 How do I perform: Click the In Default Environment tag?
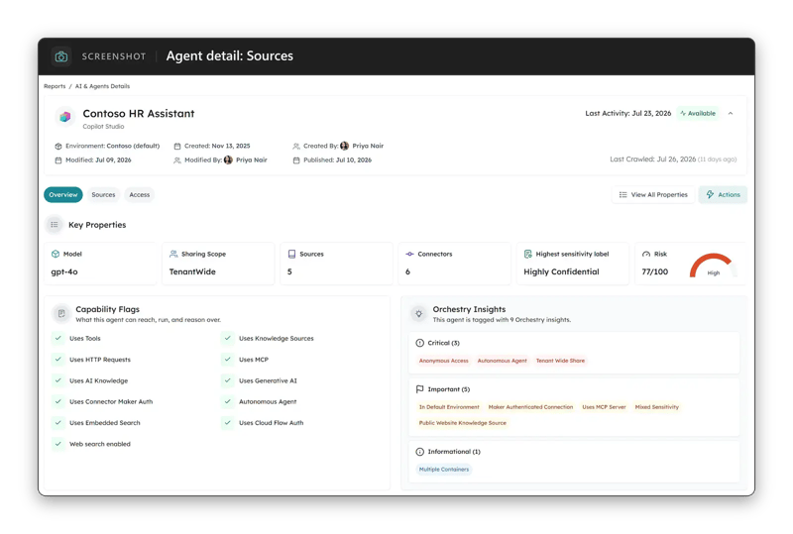pos(449,407)
